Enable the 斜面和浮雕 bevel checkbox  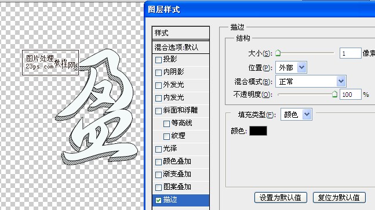pos(158,111)
